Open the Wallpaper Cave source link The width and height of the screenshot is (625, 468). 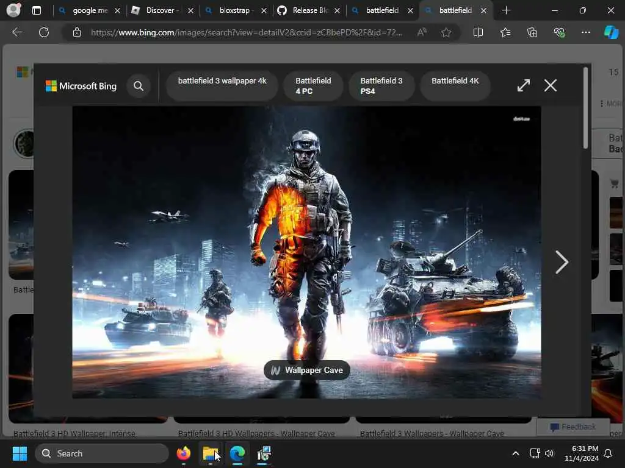[x=307, y=370]
